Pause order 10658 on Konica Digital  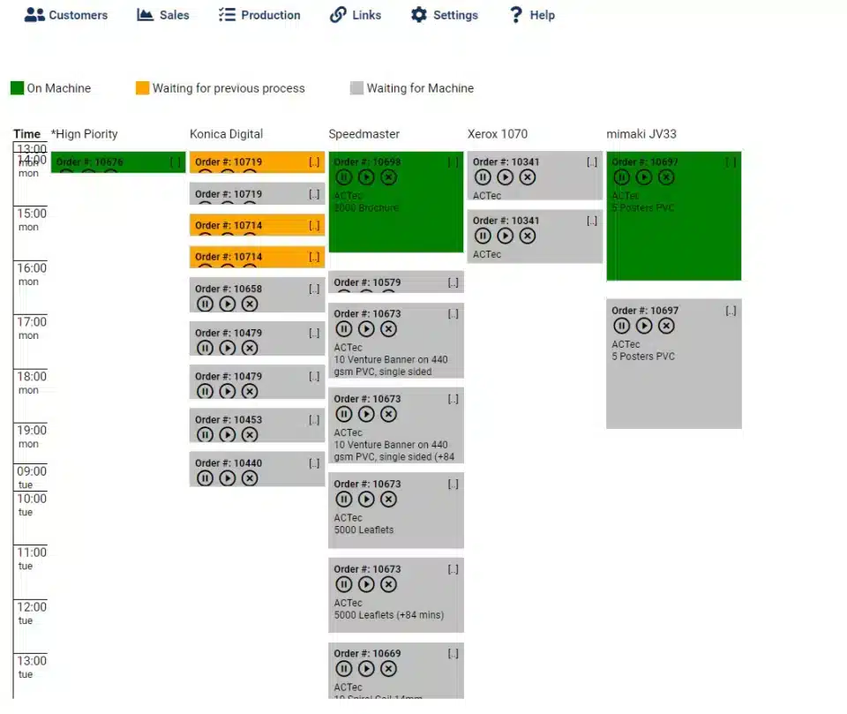pyautogui.click(x=205, y=304)
